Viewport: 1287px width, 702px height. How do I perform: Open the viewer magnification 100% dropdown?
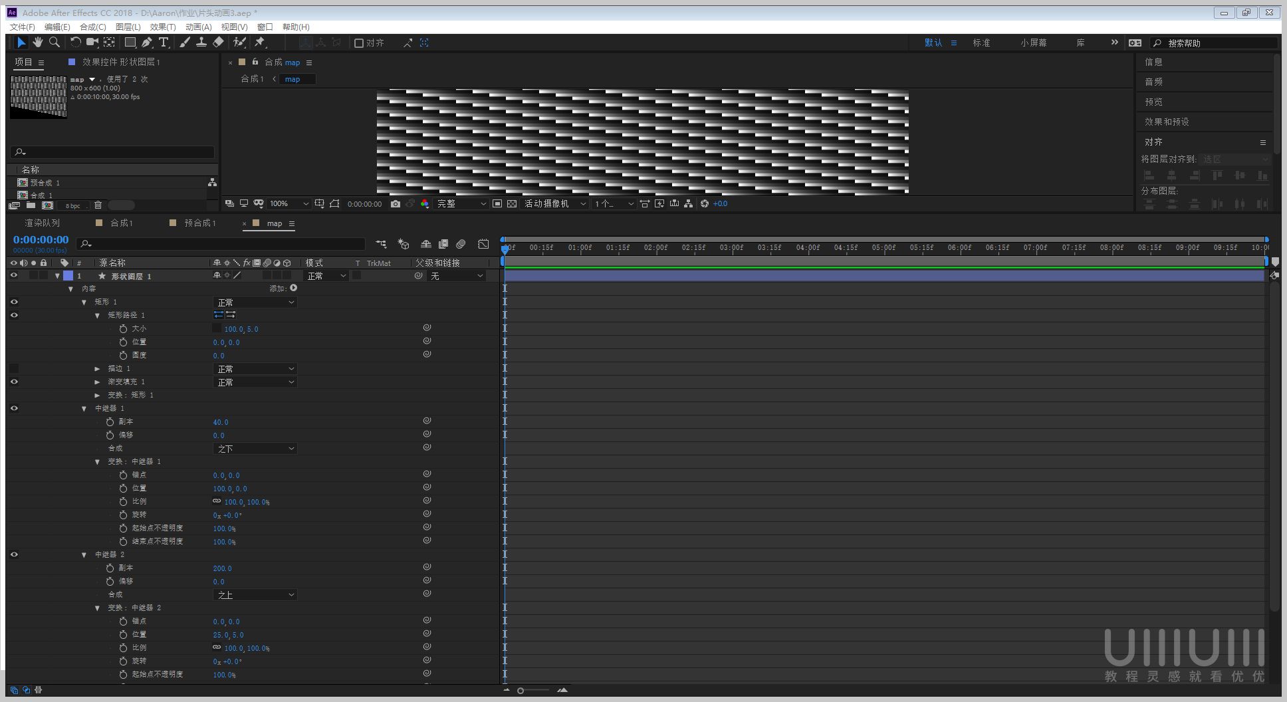(x=289, y=203)
